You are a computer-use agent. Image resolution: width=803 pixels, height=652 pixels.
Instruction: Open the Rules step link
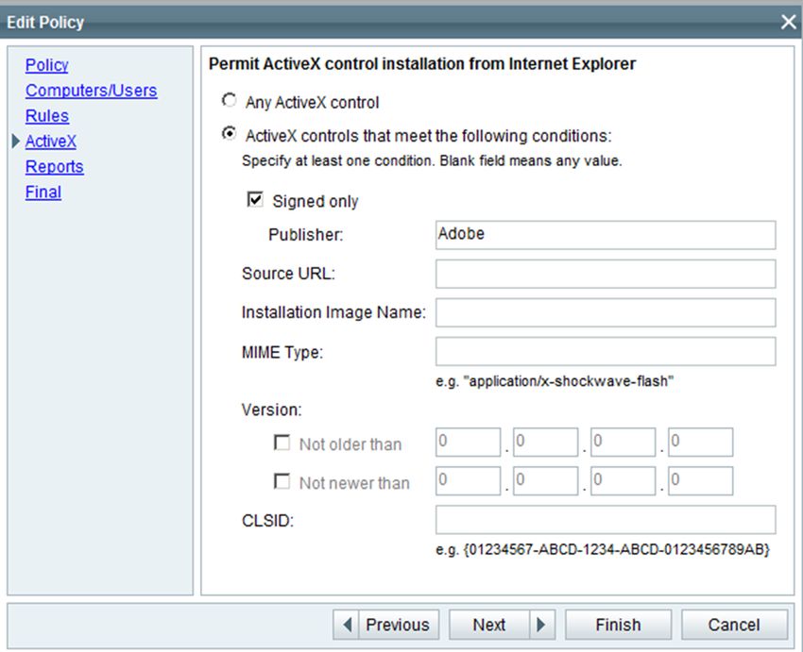tap(47, 116)
